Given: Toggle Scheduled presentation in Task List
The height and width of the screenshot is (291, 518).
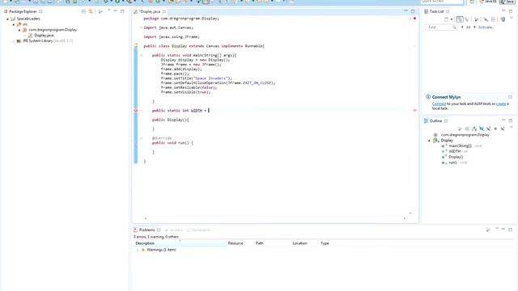Looking at the screenshot, I should coord(467,19).
